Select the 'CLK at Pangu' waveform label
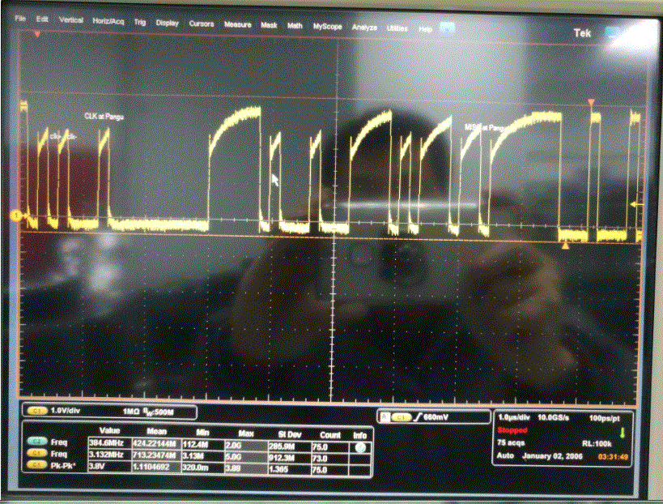 (x=104, y=117)
